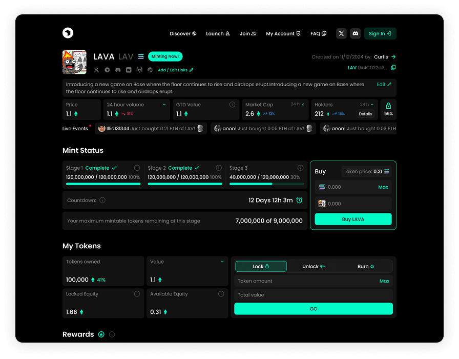Expand the Value dropdown in My Tokens
The width and height of the screenshot is (459, 359).
(x=222, y=262)
